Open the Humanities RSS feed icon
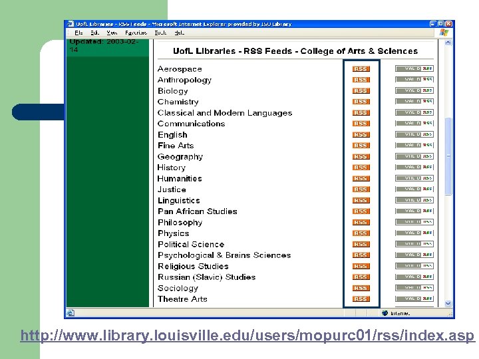This screenshot has width=479, height=359. (361, 179)
